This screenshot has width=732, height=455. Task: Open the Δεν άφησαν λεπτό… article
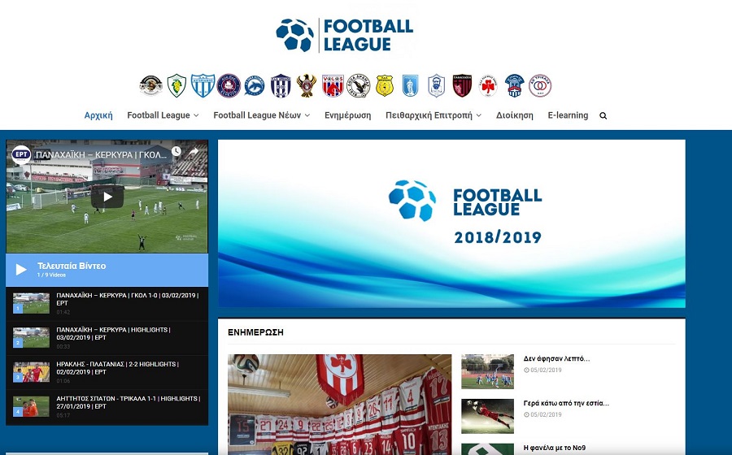pyautogui.click(x=556, y=358)
